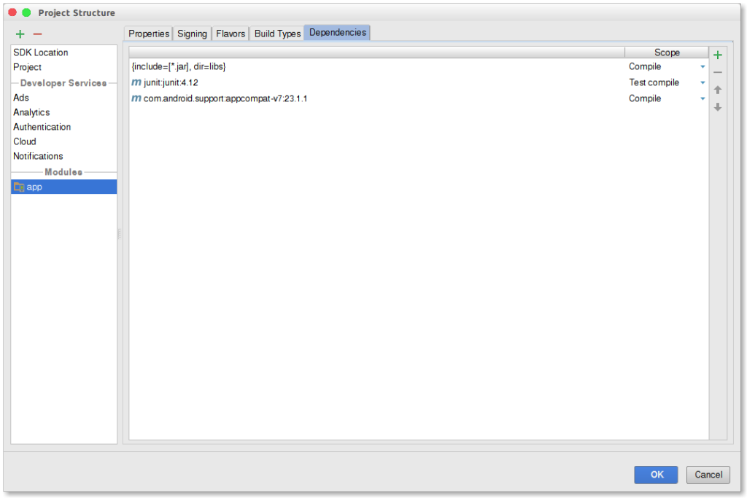Image resolution: width=747 pixels, height=498 pixels.
Task: Click the Maven icon beside appcompat-v7 dependency
Action: click(x=136, y=98)
